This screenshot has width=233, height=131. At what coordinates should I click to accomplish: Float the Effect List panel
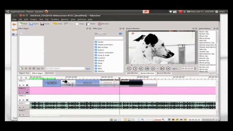[x=121, y=28]
